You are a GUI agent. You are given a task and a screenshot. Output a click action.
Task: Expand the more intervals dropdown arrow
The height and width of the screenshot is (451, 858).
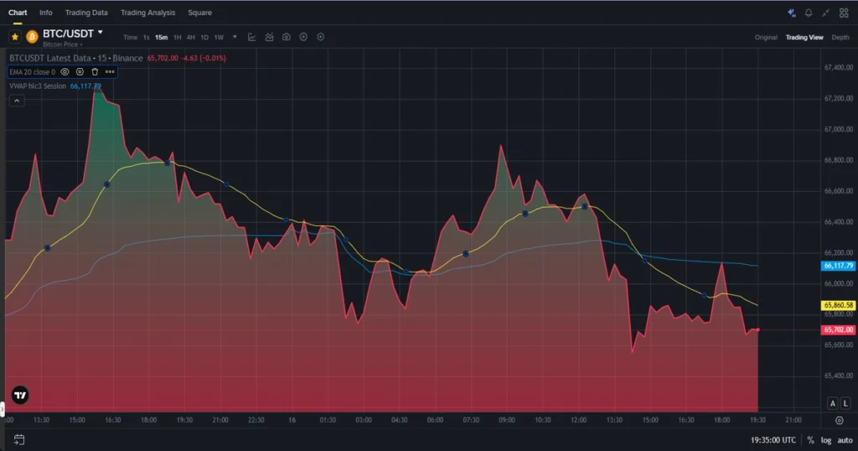pyautogui.click(x=235, y=37)
